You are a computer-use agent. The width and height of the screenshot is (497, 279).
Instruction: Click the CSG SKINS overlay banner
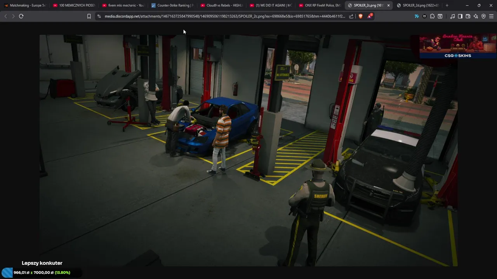click(458, 46)
